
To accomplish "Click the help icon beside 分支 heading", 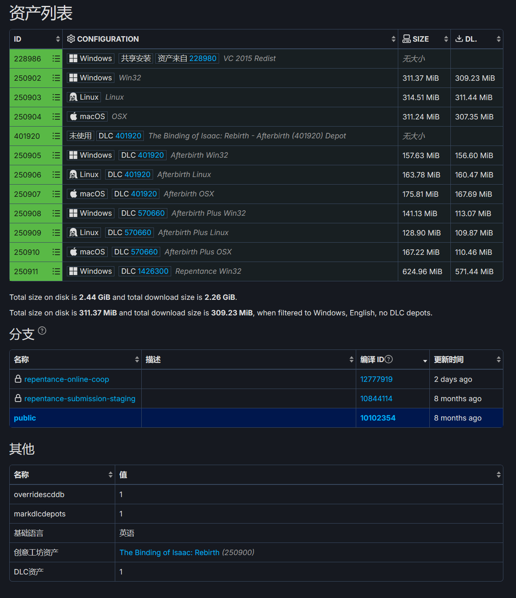I will point(42,331).
